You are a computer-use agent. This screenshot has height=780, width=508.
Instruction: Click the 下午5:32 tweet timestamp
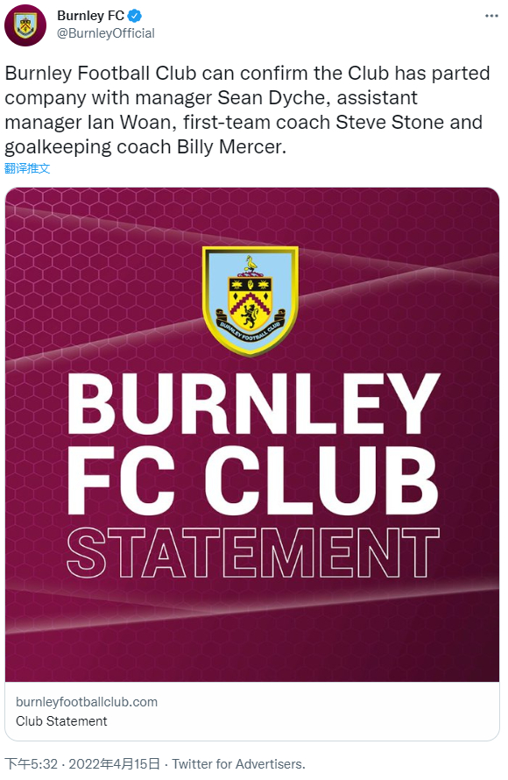32,764
